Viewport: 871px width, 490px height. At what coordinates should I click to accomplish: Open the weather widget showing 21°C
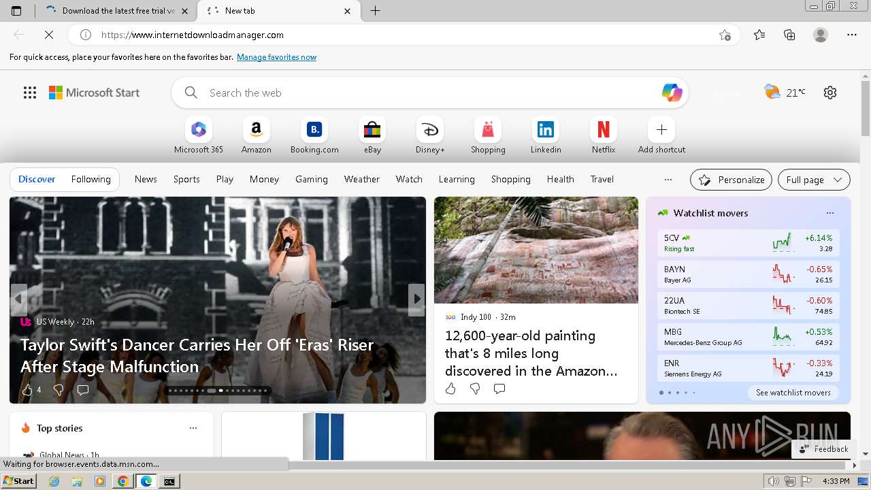coord(785,93)
